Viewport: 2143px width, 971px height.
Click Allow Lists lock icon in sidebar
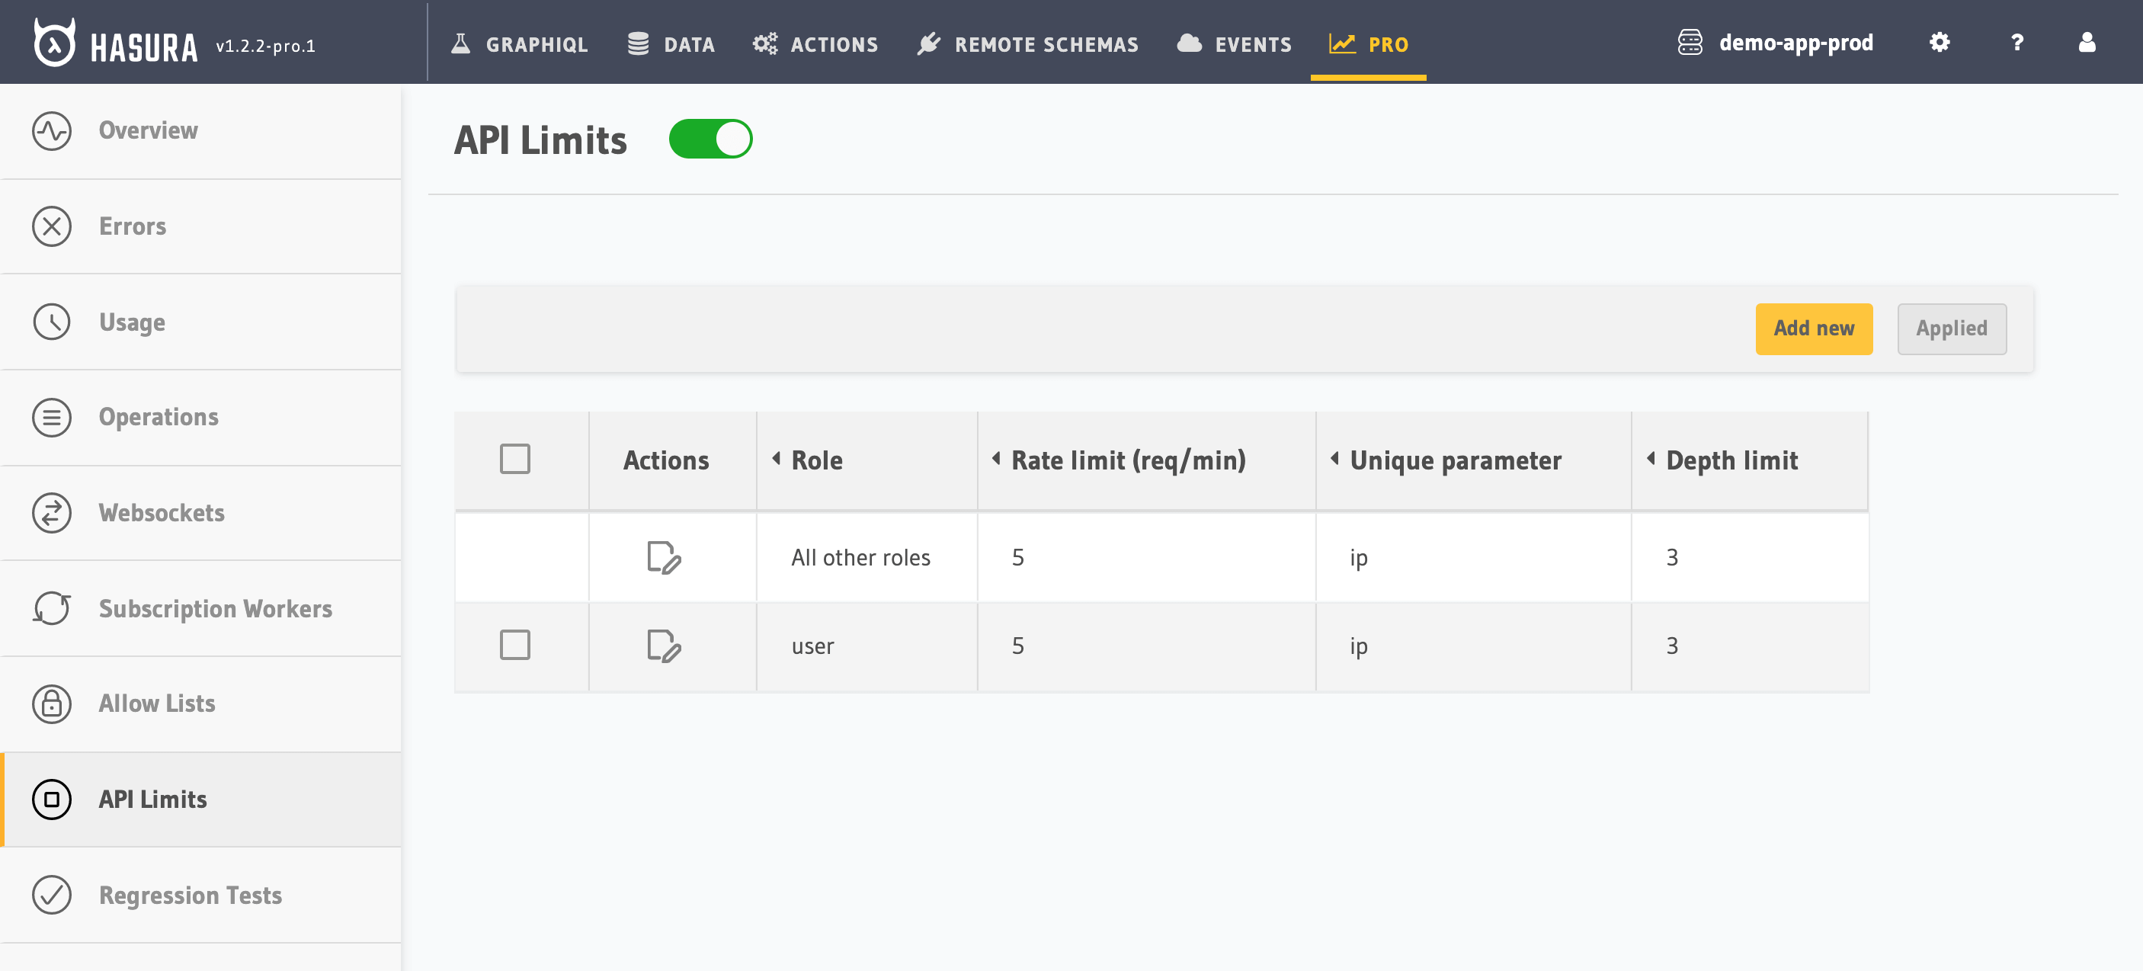pos(52,704)
